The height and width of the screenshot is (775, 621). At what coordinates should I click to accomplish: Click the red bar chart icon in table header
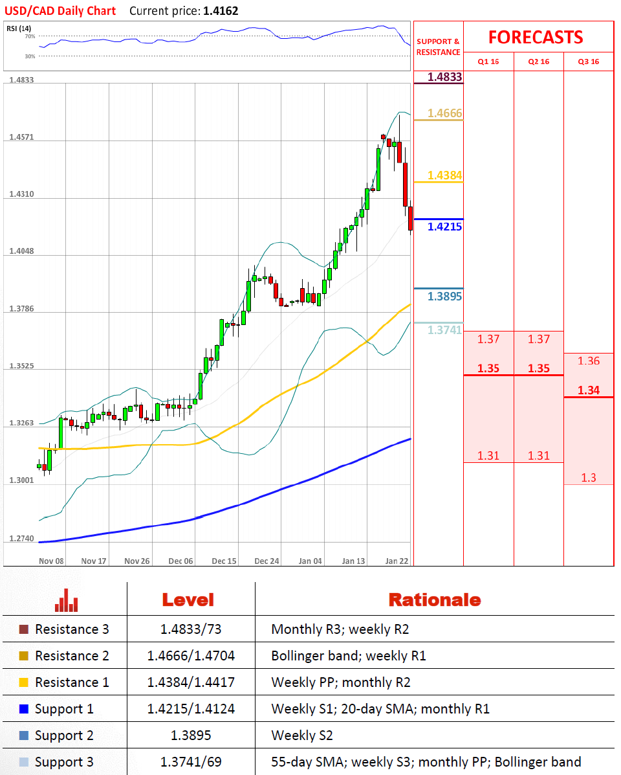click(66, 600)
